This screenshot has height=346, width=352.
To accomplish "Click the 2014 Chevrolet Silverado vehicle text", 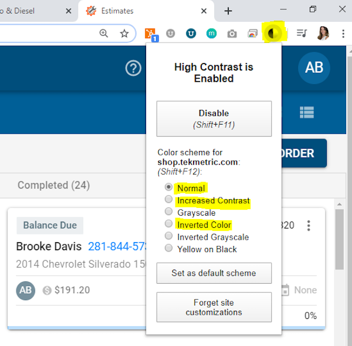I will point(81,264).
